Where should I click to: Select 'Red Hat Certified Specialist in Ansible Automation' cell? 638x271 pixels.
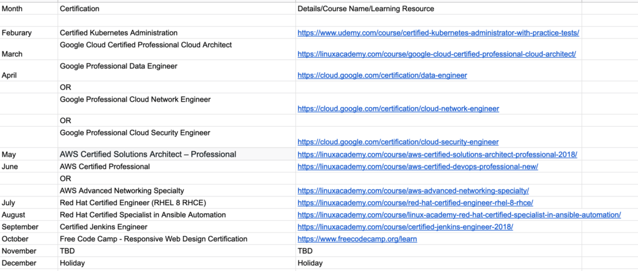point(176,214)
